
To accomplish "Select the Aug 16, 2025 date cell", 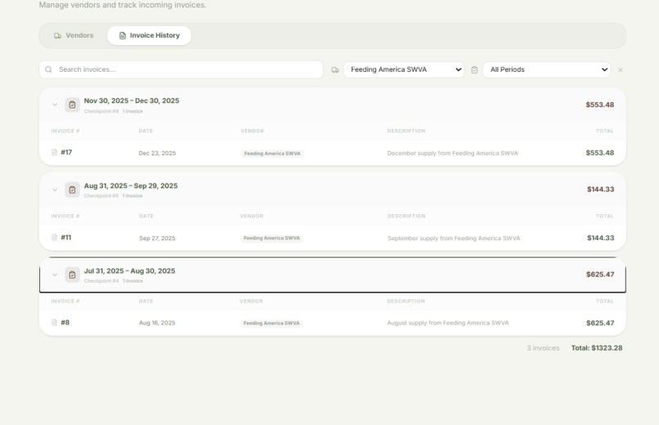I will click(x=157, y=323).
